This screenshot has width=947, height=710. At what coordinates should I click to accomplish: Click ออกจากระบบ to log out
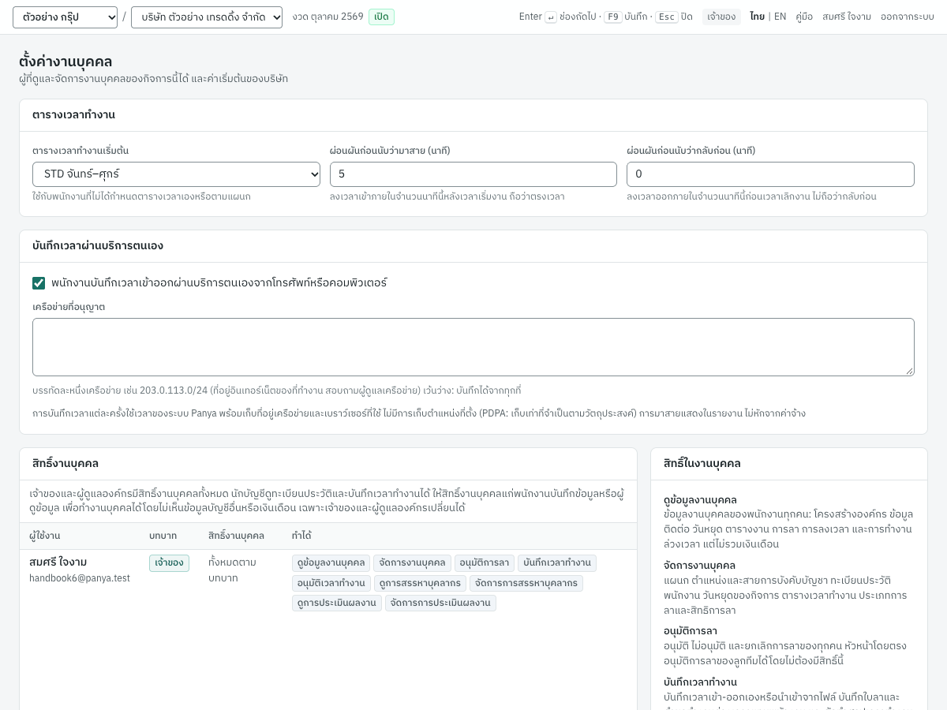click(908, 17)
